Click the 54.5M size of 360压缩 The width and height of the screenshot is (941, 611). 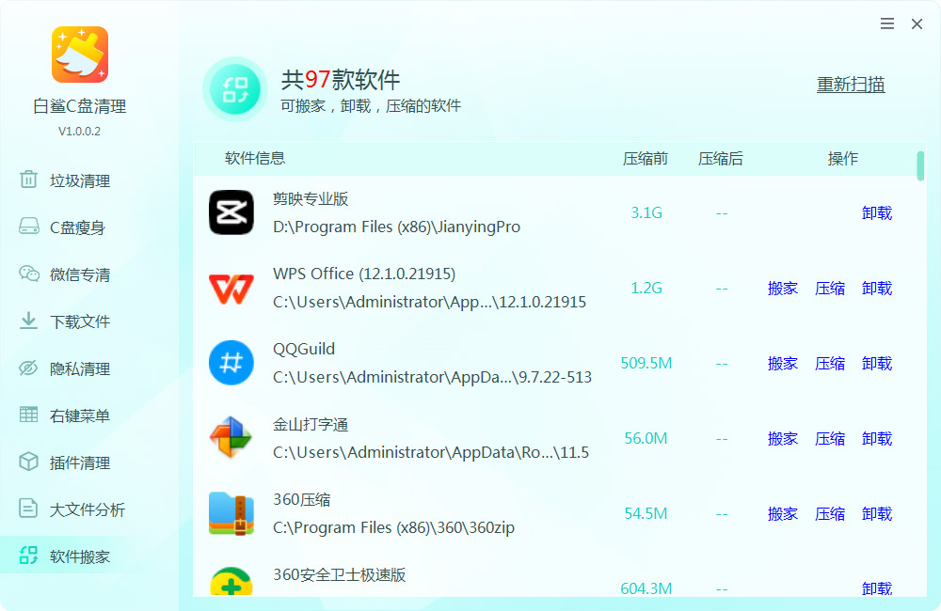pyautogui.click(x=646, y=514)
